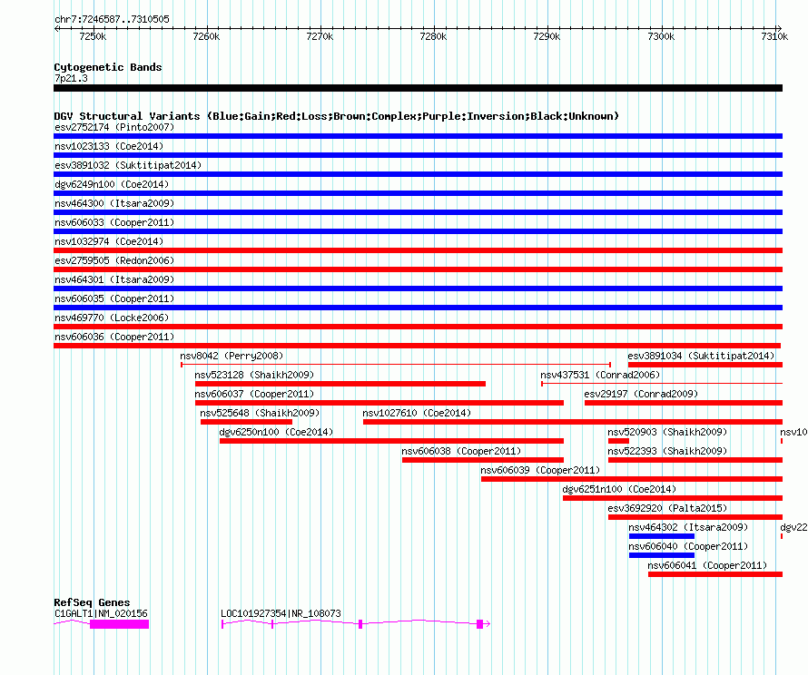Click dgv6251n100 (Coe2014) label
The width and height of the screenshot is (808, 675).
[x=619, y=489]
